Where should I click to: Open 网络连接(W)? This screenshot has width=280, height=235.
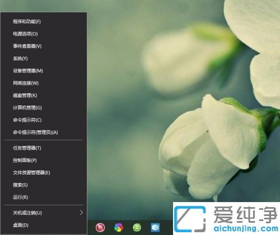(x=44, y=83)
